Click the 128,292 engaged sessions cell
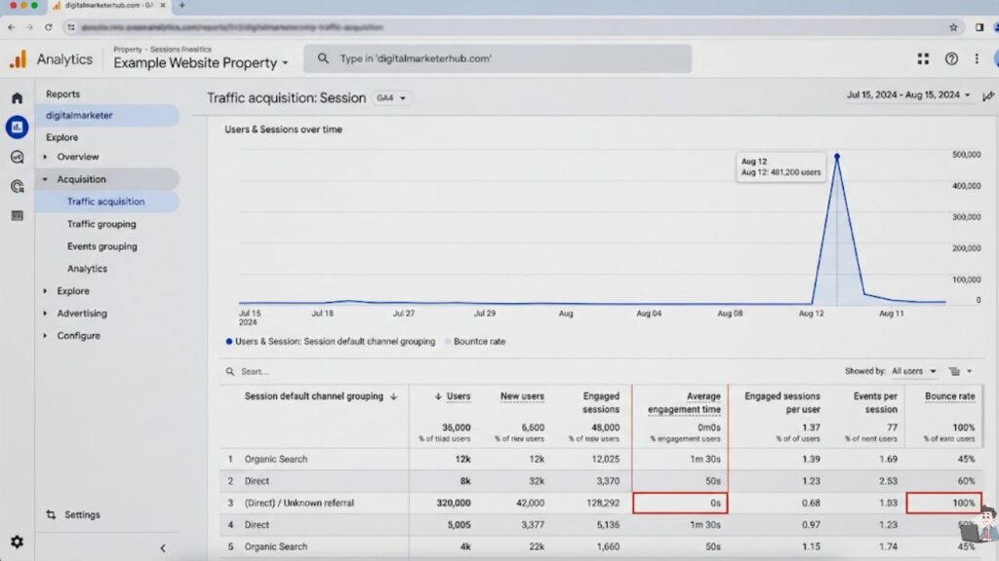The width and height of the screenshot is (999, 561). click(x=602, y=504)
